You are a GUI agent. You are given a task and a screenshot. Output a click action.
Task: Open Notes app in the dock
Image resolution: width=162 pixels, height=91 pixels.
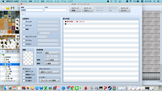19,88
